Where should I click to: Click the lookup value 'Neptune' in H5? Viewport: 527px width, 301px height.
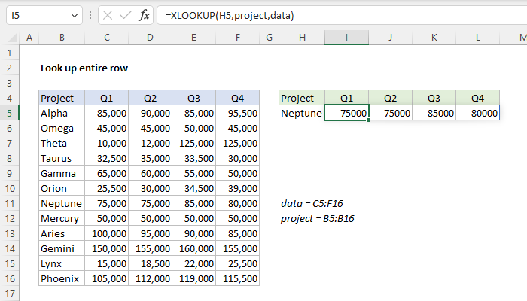302,113
